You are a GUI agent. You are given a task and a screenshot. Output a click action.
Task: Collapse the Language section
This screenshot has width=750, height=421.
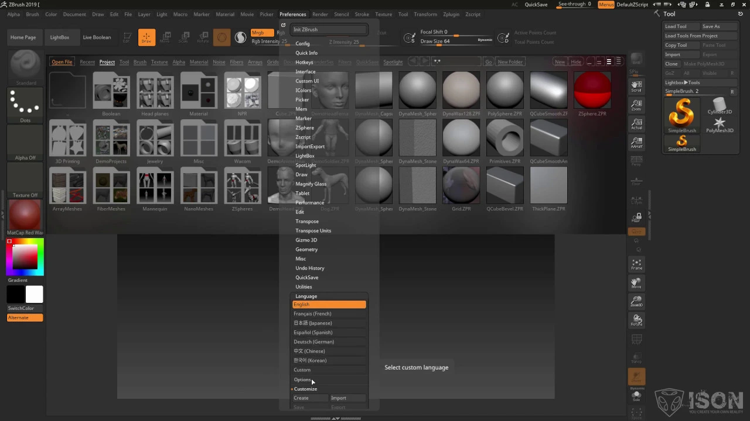(306, 296)
